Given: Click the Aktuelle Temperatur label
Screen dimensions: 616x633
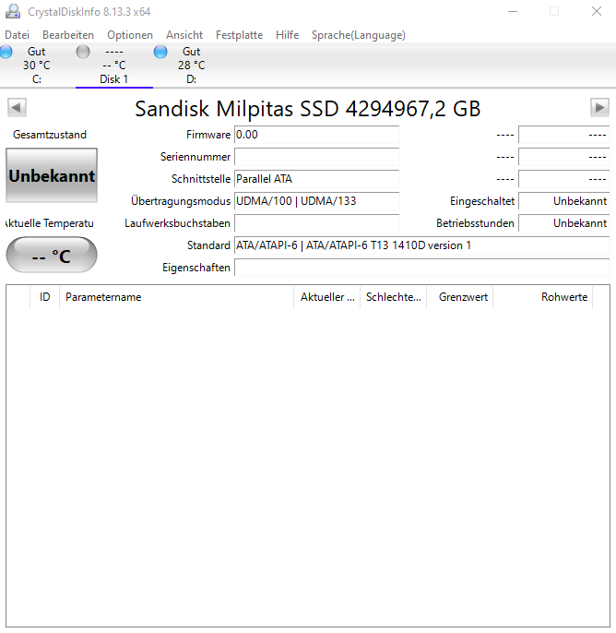Looking at the screenshot, I should [x=50, y=223].
